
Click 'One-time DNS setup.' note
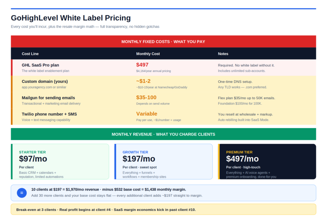(235, 82)
